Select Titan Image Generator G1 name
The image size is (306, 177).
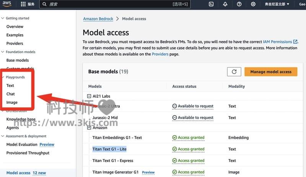pyautogui.click(x=116, y=172)
